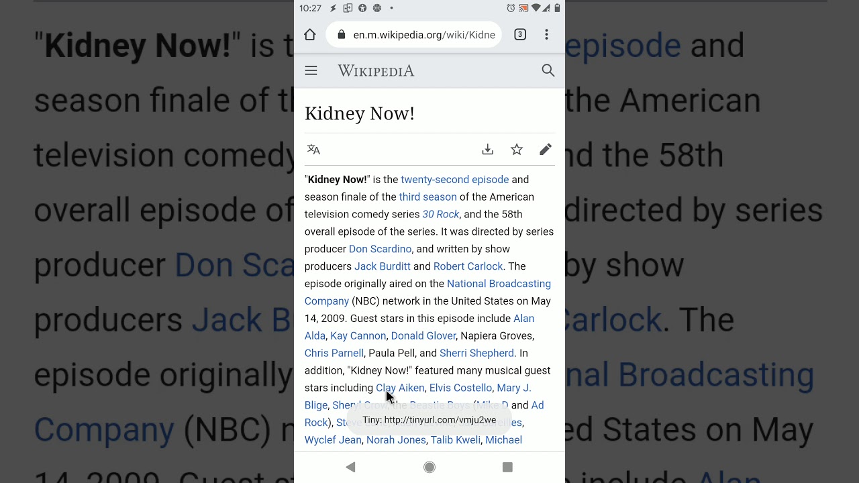Open National Broadcasting Company link
This screenshot has height=483, width=859.
[x=427, y=292]
